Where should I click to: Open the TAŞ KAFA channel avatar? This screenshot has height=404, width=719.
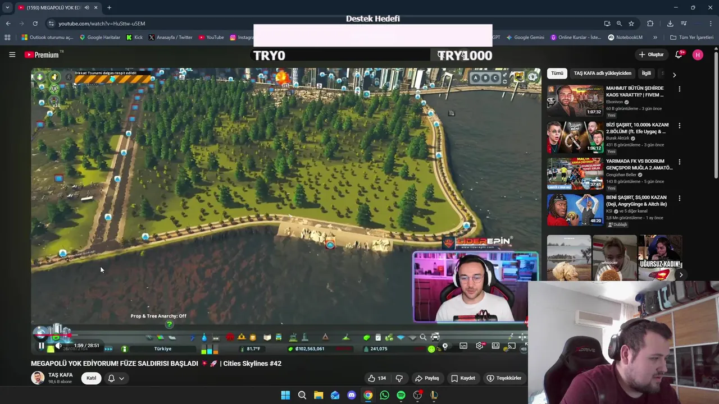(x=38, y=378)
